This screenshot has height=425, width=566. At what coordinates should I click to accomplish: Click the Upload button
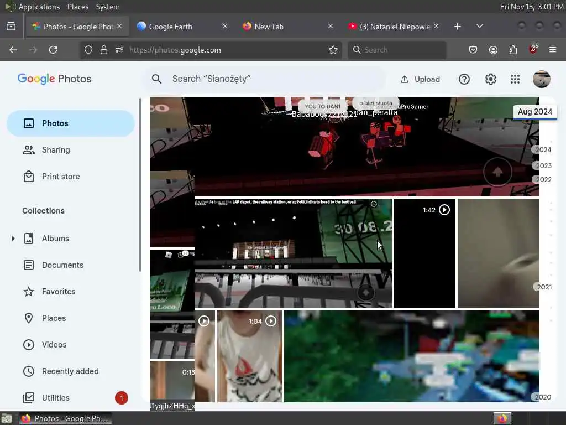420,79
